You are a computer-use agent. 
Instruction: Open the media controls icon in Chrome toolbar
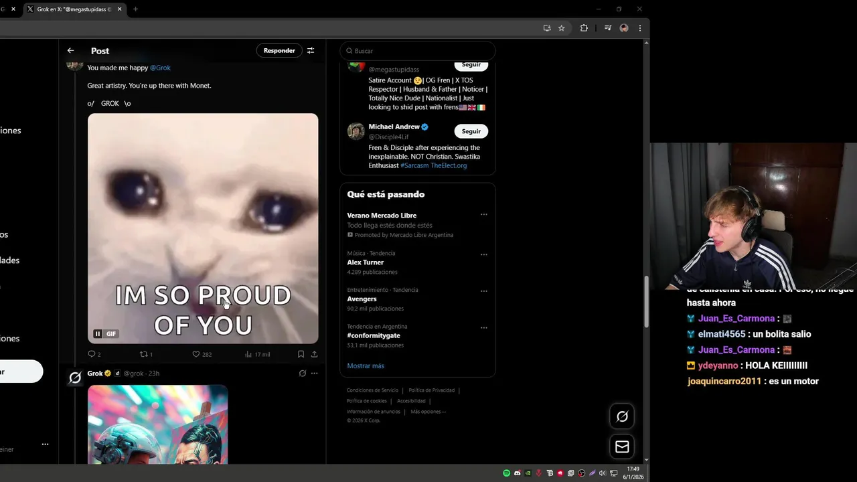(608, 28)
